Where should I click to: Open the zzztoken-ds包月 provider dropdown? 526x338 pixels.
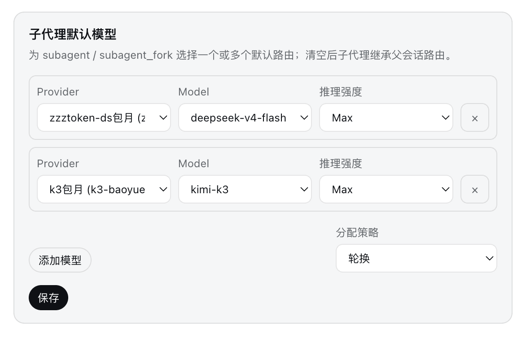(x=104, y=117)
